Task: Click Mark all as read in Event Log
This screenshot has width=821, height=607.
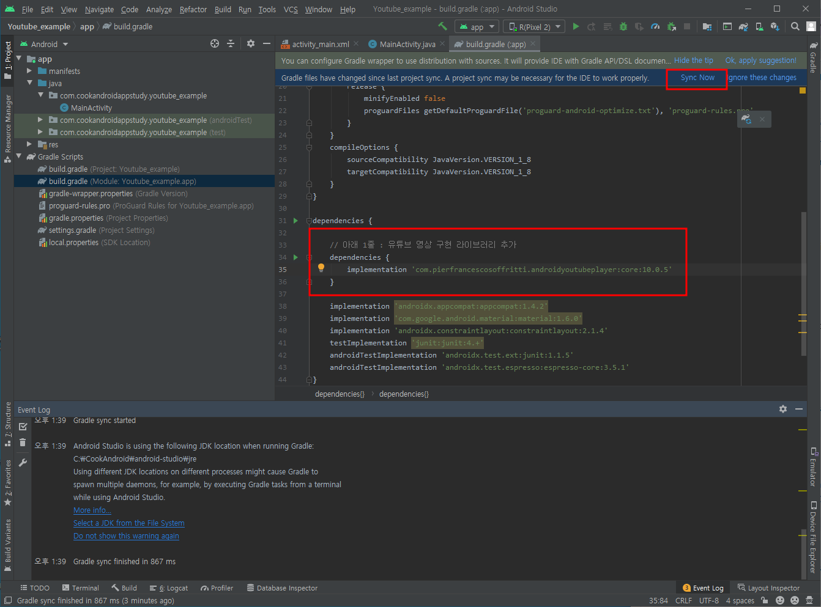Action: click(x=23, y=426)
